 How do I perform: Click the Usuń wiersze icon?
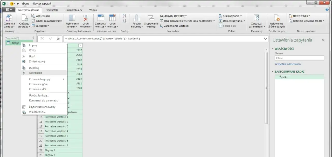pos(113,18)
